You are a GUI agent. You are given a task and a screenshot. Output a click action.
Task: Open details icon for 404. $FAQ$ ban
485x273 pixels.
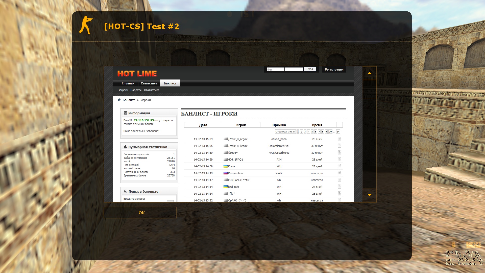point(339,159)
